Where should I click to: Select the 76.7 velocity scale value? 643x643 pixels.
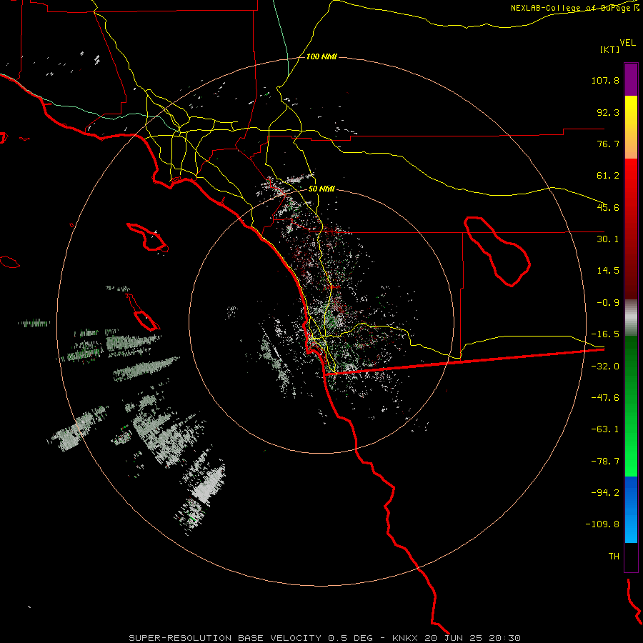point(608,144)
